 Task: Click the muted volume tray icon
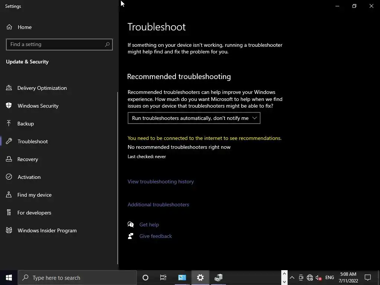318,278
